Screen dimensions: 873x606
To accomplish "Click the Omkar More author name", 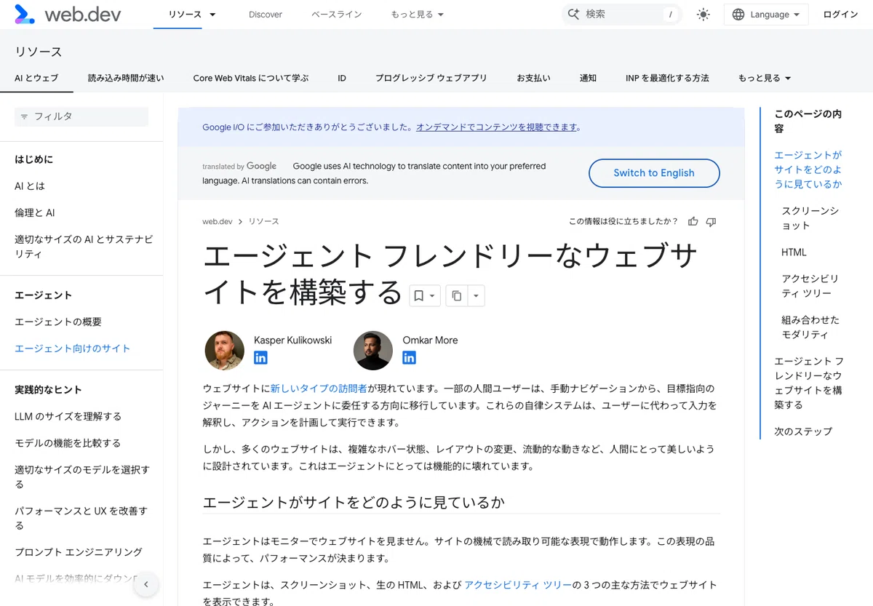I will [430, 340].
